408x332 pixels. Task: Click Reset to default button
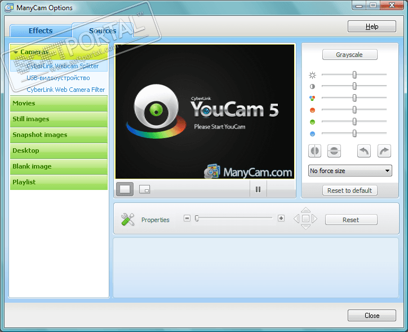click(350, 191)
